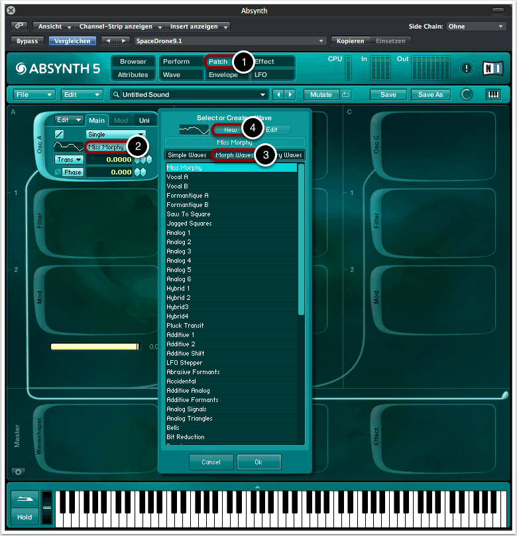
Task: Click the keyboard icon beside Save As
Action: (493, 95)
